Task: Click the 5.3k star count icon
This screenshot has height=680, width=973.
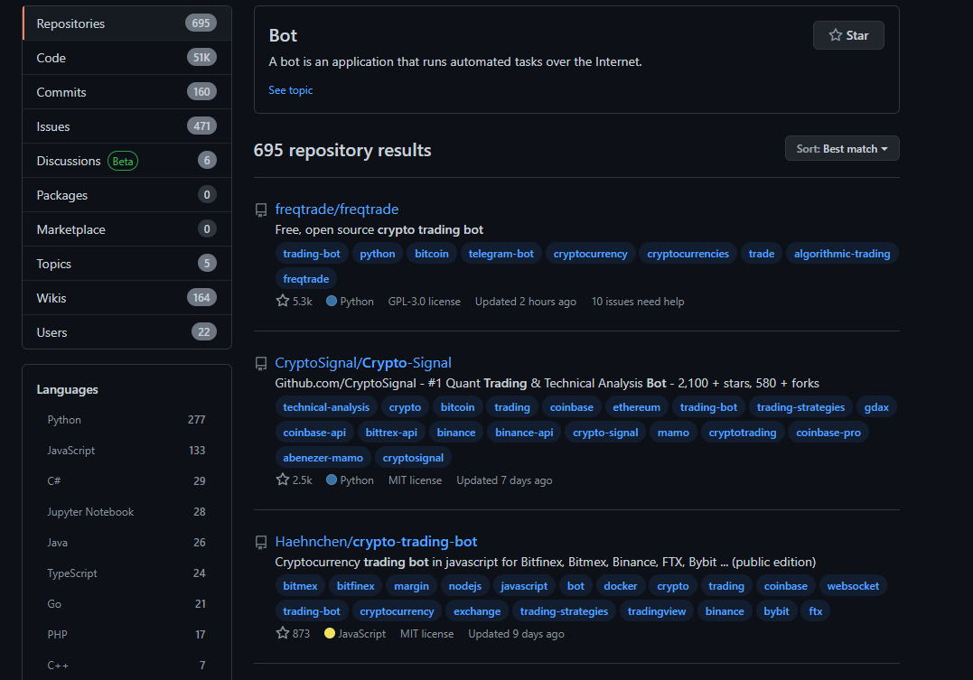Action: 283,301
